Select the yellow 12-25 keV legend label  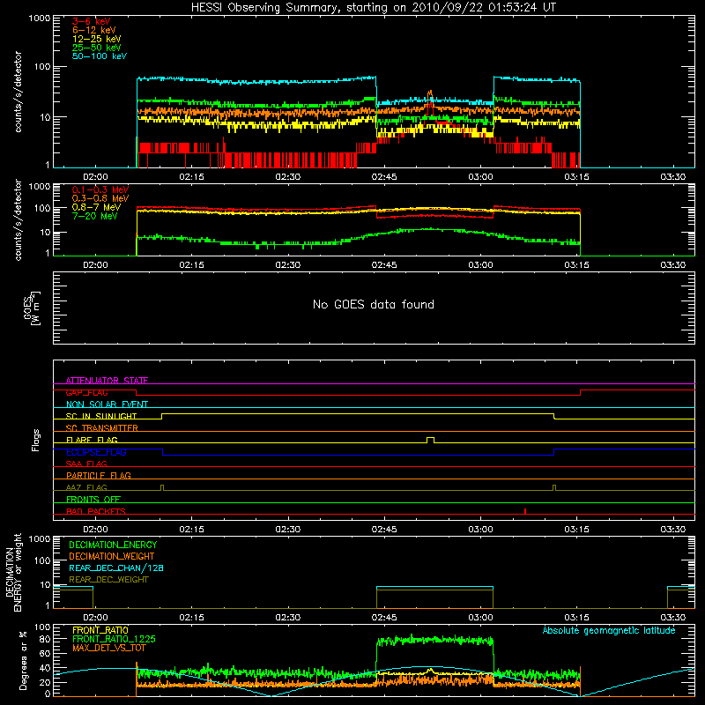(96, 39)
